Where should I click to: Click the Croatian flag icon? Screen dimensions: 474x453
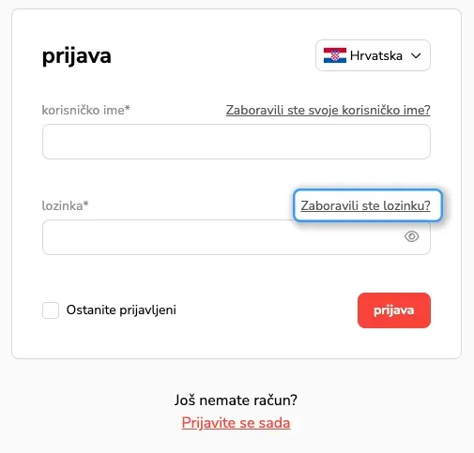[335, 55]
